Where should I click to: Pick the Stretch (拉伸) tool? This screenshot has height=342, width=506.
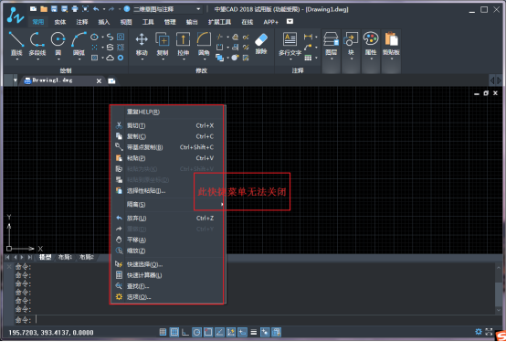[183, 43]
